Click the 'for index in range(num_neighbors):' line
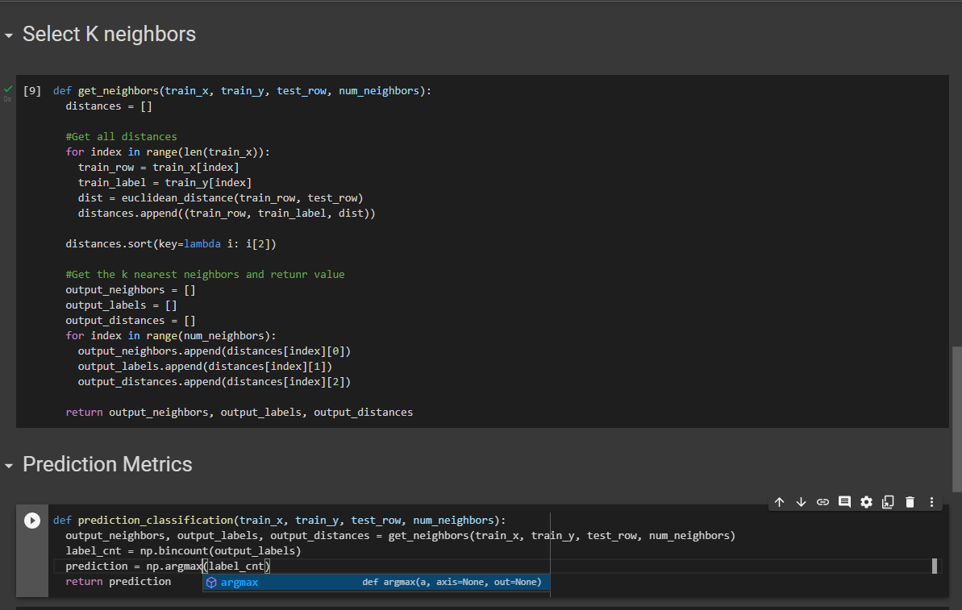The image size is (962, 610). pos(171,336)
